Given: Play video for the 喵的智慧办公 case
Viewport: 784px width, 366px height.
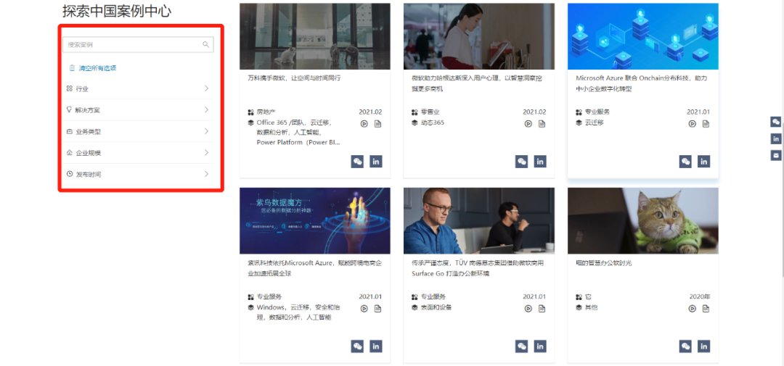Looking at the screenshot, I should [692, 309].
